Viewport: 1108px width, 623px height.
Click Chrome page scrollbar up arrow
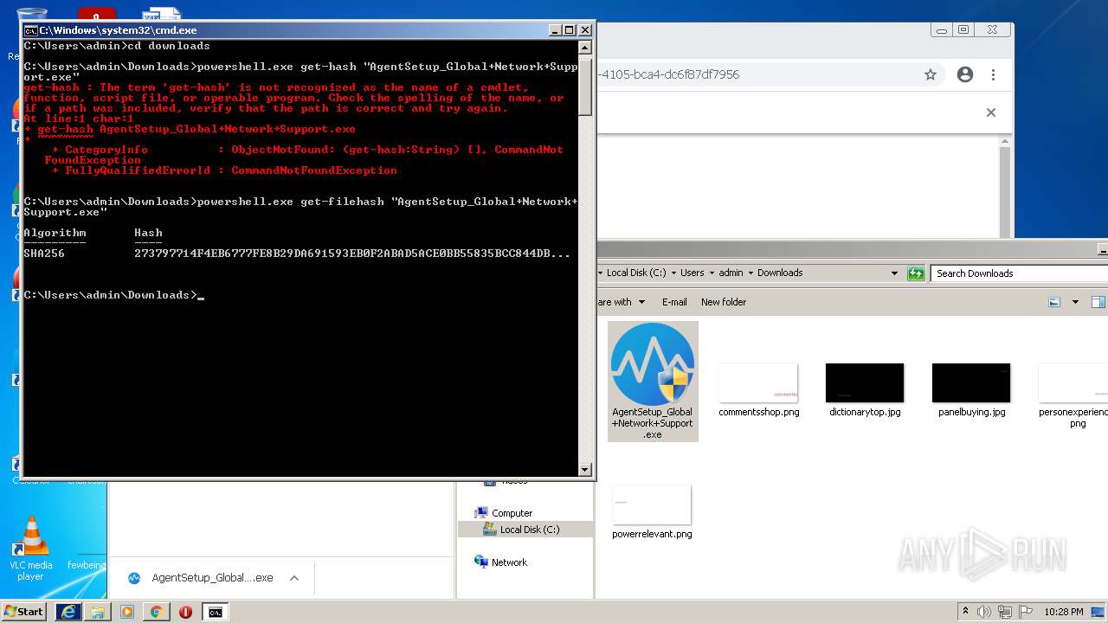[1005, 143]
